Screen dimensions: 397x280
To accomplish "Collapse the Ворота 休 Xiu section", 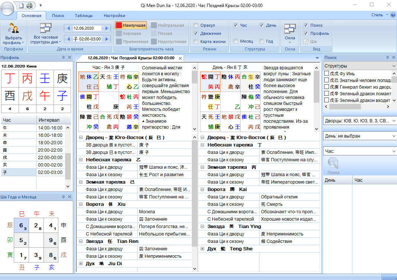I will (x=81, y=204).
